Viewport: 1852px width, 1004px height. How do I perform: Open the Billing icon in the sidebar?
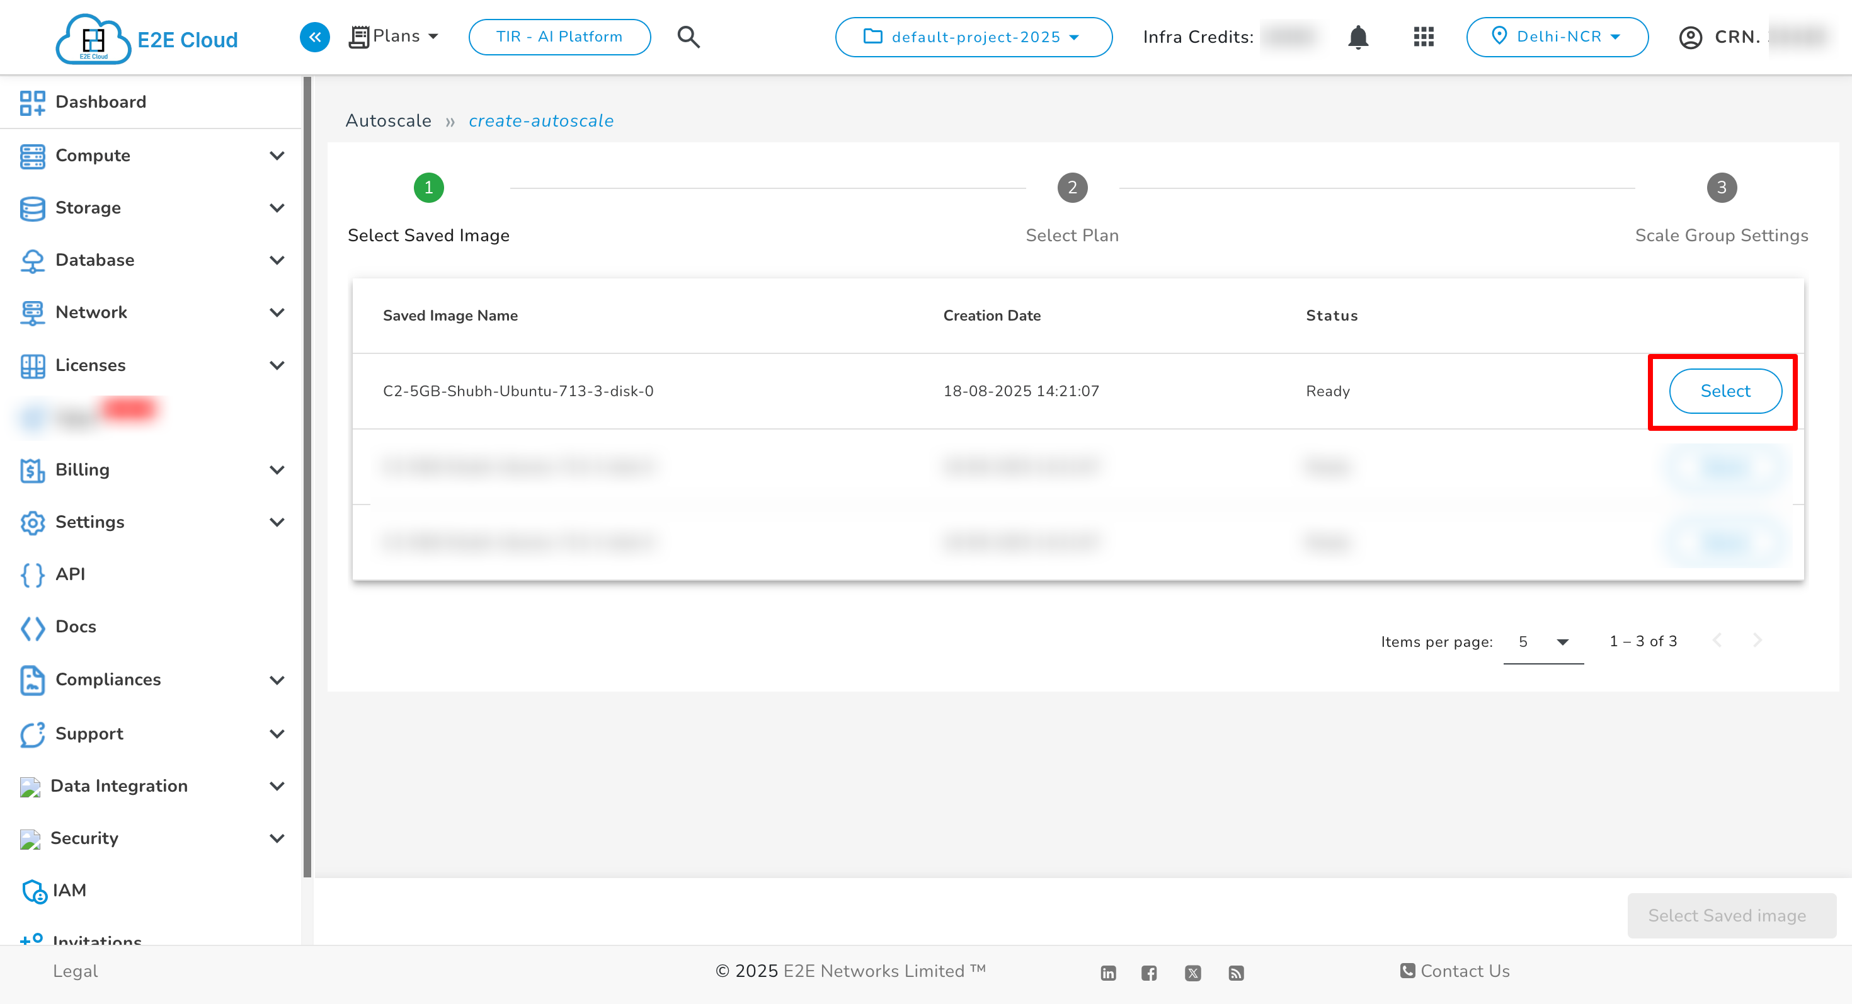point(31,470)
